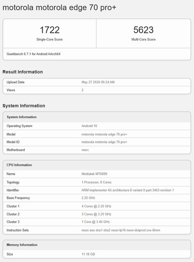The height and width of the screenshot is (262, 194).
Task: Select the 1 Processor, 8 Cores value
Action: pos(97,182)
